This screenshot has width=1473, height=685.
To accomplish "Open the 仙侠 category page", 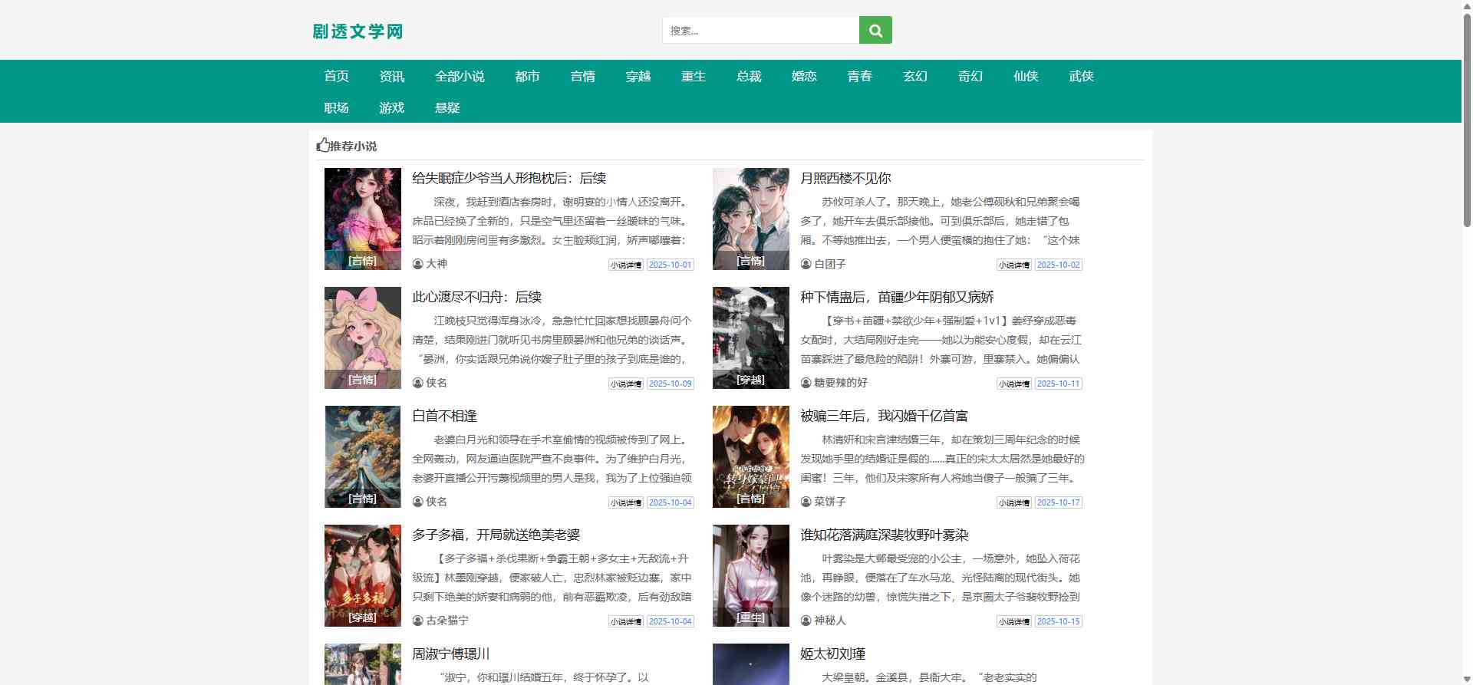I will pos(1026,76).
